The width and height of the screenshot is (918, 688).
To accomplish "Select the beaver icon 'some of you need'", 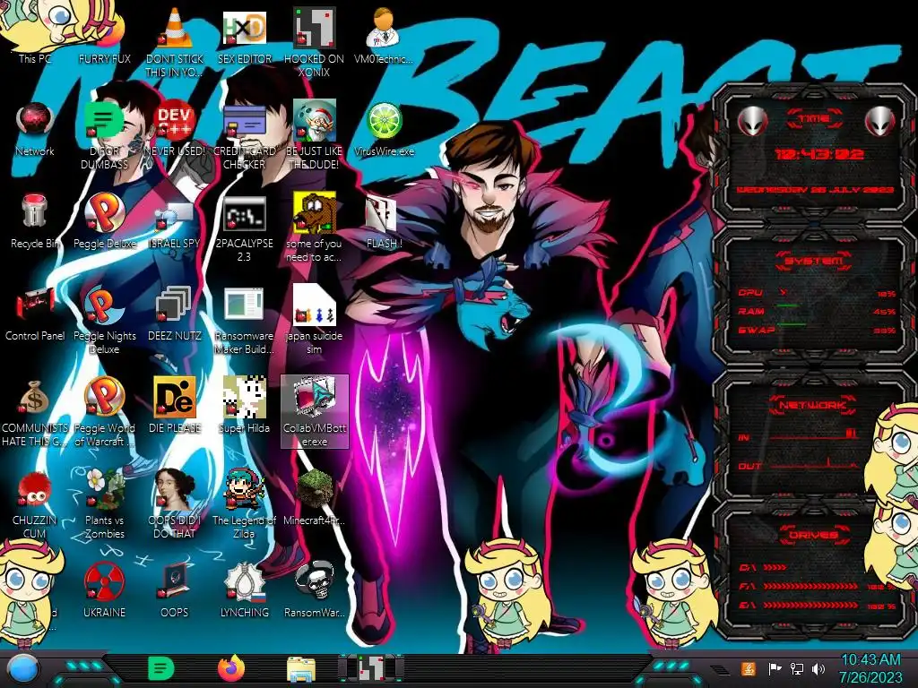I will (315, 228).
